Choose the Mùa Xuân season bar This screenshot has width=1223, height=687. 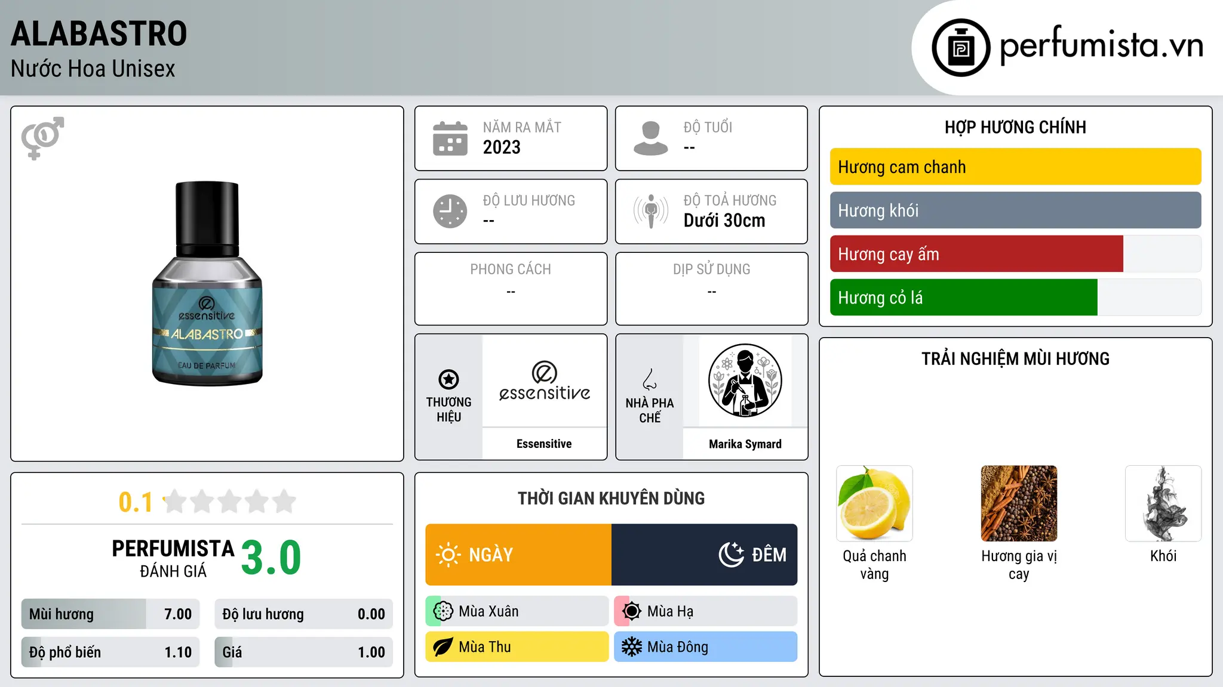[517, 611]
